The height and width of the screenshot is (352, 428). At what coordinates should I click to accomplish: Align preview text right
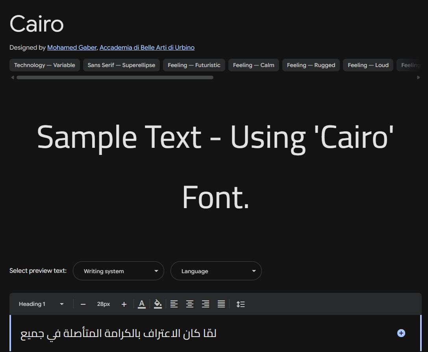[206, 304]
